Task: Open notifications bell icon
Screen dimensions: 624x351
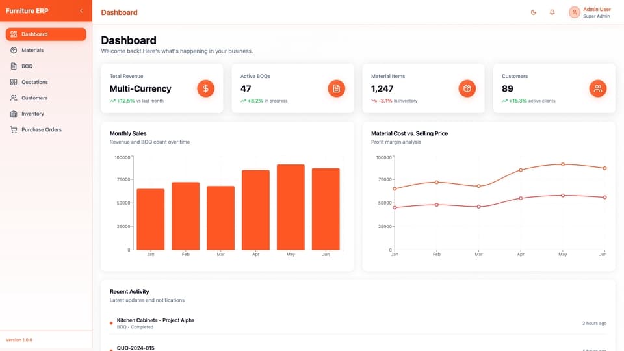Action: point(552,12)
